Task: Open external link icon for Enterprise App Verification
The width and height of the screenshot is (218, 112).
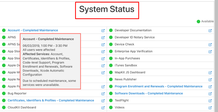Action: coord(210,51)
